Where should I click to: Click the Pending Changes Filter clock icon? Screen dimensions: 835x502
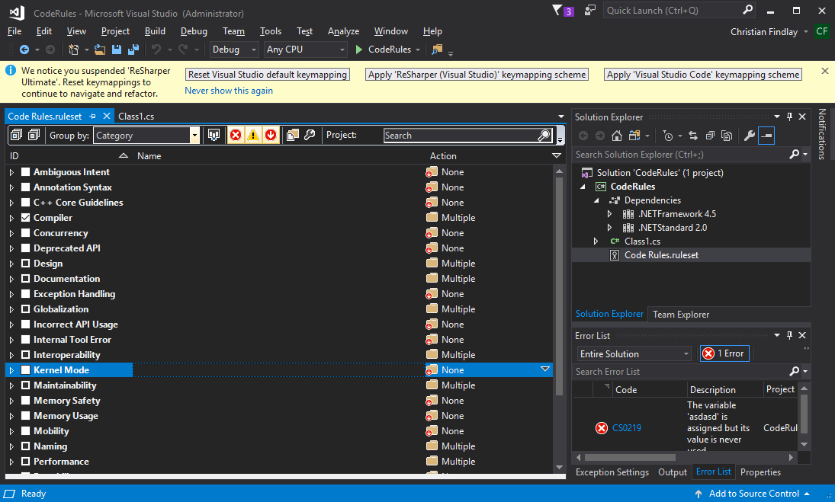[x=668, y=136]
